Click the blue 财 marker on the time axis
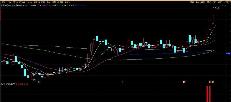This screenshot has width=231, height=102. [x=39, y=82]
